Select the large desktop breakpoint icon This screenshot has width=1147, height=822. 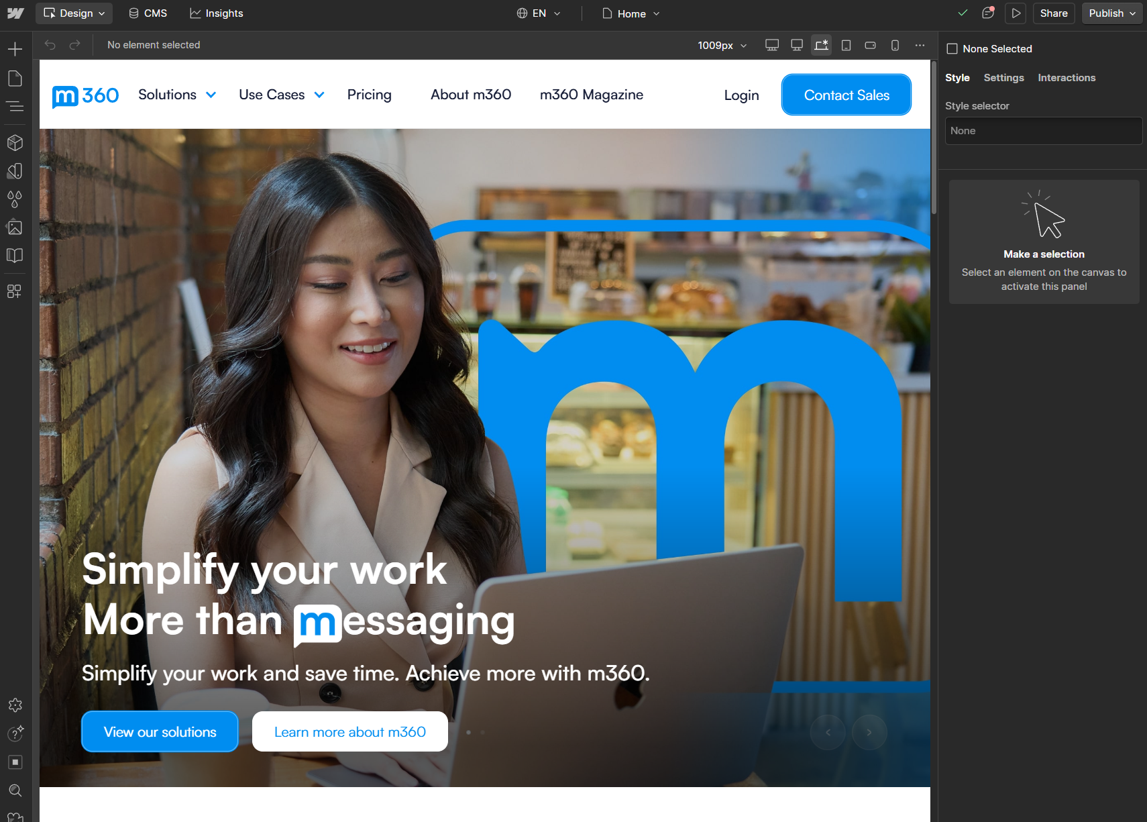[x=772, y=45]
